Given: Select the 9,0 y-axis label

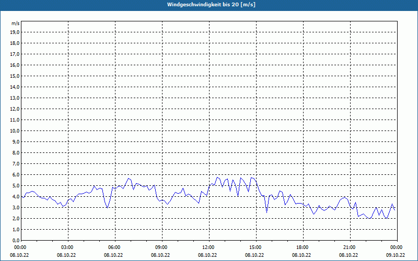Looking at the screenshot, I should click(x=16, y=141).
